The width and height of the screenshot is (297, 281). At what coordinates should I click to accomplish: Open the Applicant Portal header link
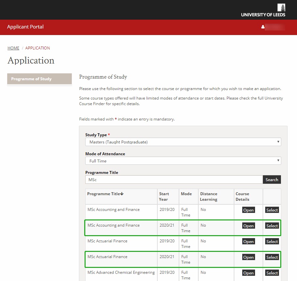pos(25,27)
